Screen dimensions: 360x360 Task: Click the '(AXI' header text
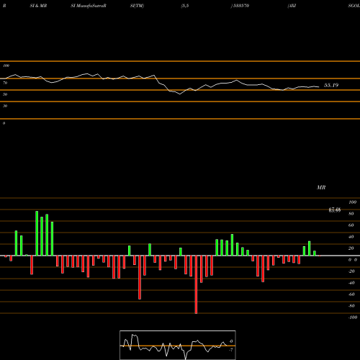(292, 6)
